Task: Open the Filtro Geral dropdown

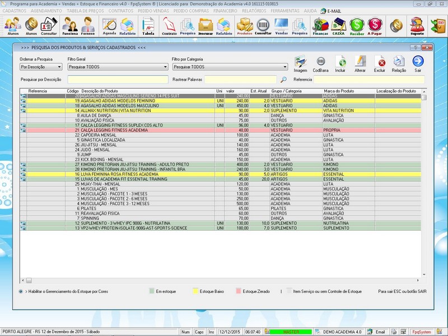Action: 165,67
